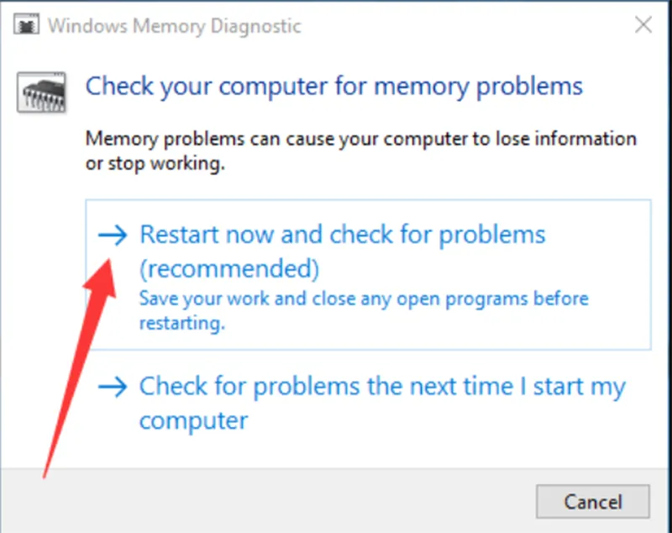Click the "Save your work" hint text

click(x=363, y=299)
